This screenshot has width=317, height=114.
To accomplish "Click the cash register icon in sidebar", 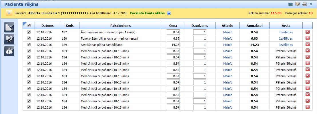I will pos(9,27).
